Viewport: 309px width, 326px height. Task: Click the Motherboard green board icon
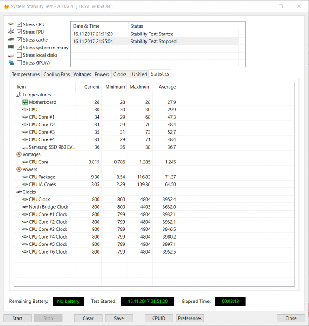pos(25,102)
